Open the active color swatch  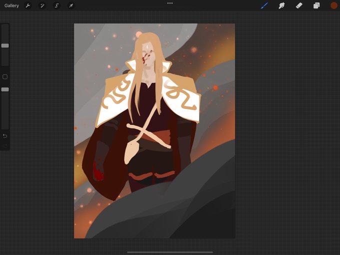[334, 5]
